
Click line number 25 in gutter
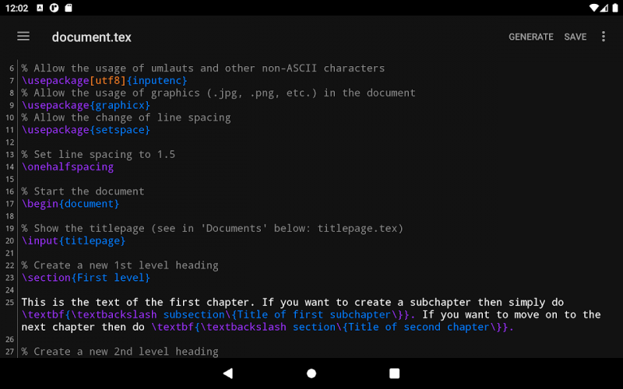pyautogui.click(x=10, y=303)
